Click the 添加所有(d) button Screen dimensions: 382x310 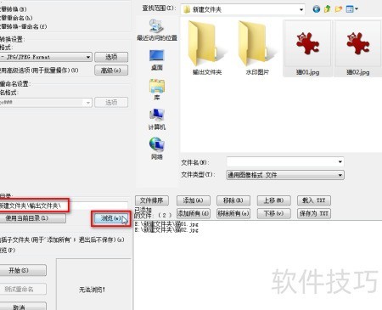[x=194, y=213]
